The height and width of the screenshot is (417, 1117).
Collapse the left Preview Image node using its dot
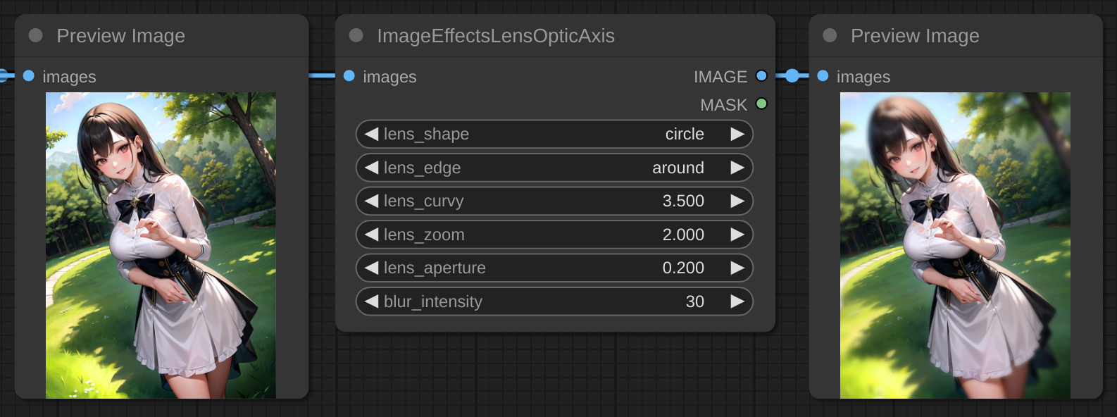coord(36,35)
